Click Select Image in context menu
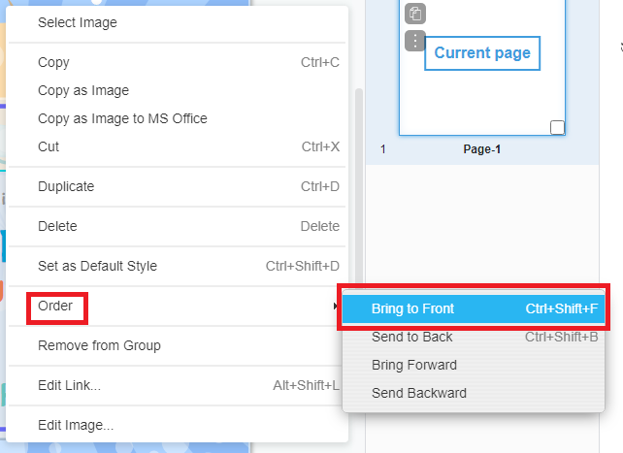Screen dimensions: 623x453 pyautogui.click(x=78, y=22)
